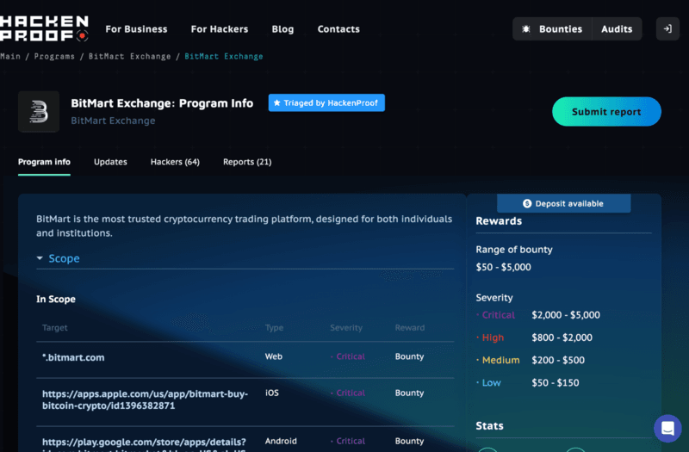Click the Main breadcrumb link

(x=10, y=56)
